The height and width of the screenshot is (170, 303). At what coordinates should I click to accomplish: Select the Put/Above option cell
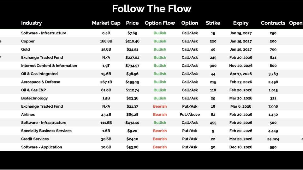click(x=190, y=115)
